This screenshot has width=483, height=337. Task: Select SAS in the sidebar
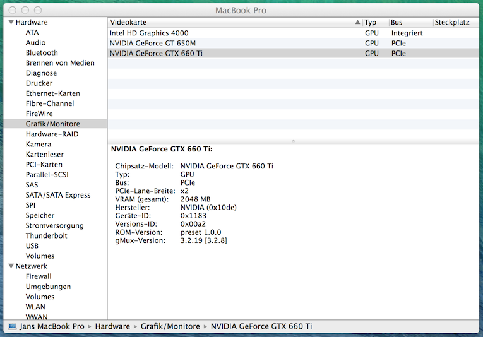click(x=32, y=185)
